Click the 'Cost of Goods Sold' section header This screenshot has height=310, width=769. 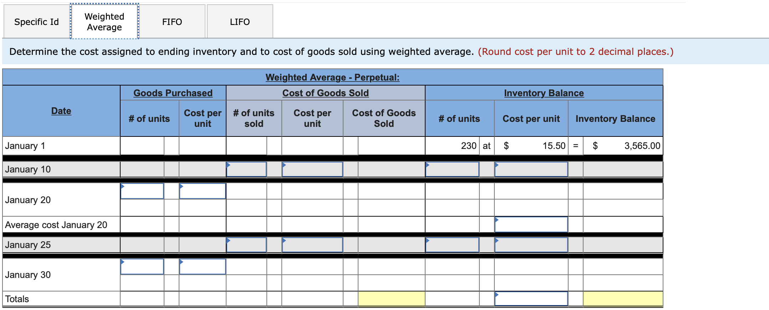(x=326, y=93)
